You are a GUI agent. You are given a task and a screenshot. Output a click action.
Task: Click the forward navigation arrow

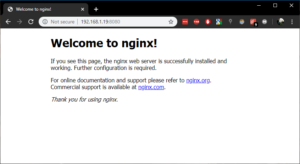[20, 22]
